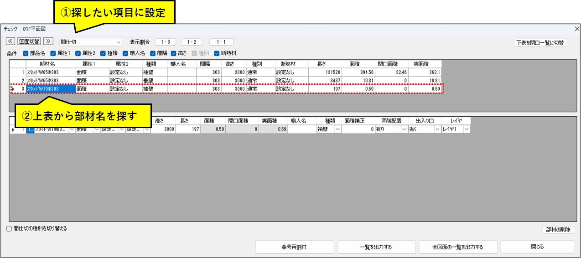Open the 両端配置 dropdown showing 有り
This screenshot has height=258, width=581.
(404, 129)
